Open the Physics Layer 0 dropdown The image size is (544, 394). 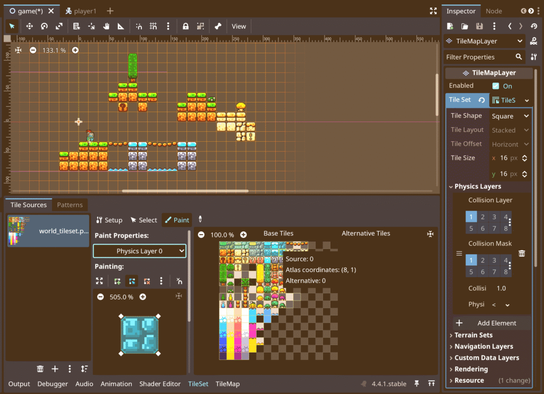(x=140, y=251)
